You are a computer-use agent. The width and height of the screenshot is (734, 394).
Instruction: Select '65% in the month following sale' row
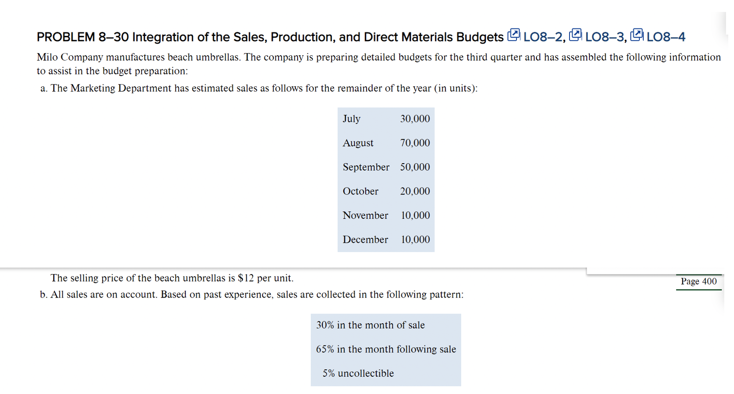point(386,349)
